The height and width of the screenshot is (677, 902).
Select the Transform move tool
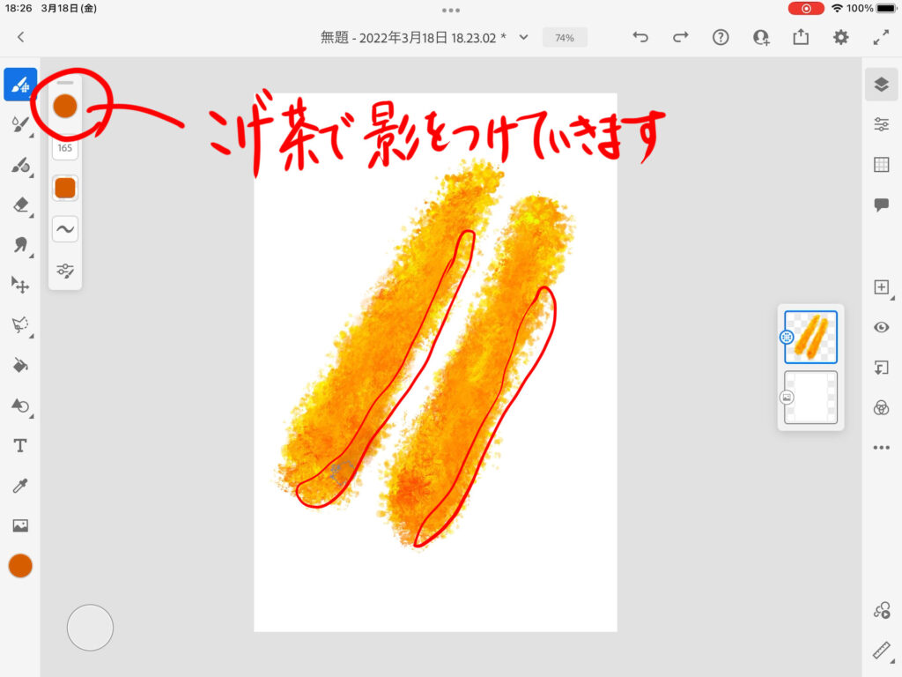tap(20, 285)
